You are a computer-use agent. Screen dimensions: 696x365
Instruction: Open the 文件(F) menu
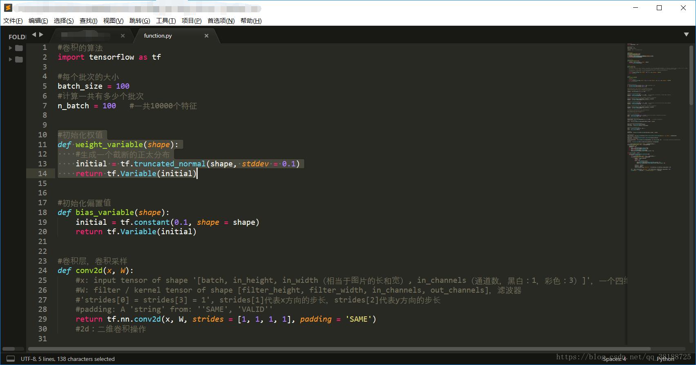(13, 21)
